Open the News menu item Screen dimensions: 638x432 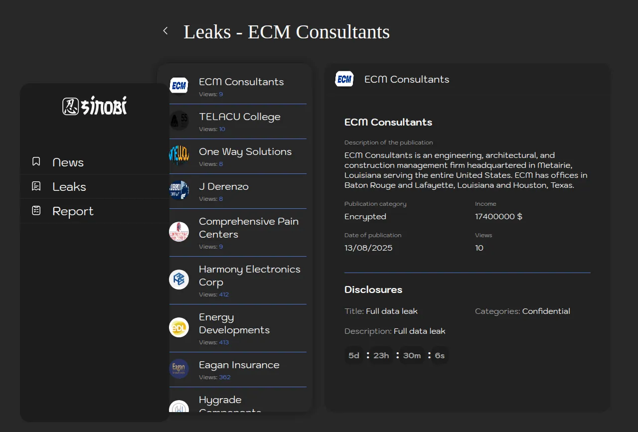tap(68, 162)
